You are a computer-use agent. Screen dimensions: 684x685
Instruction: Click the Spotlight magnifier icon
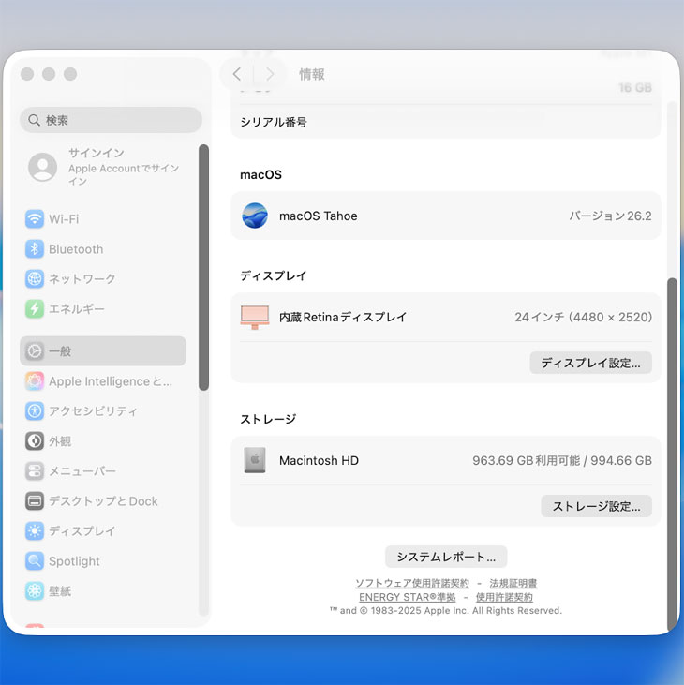[35, 561]
